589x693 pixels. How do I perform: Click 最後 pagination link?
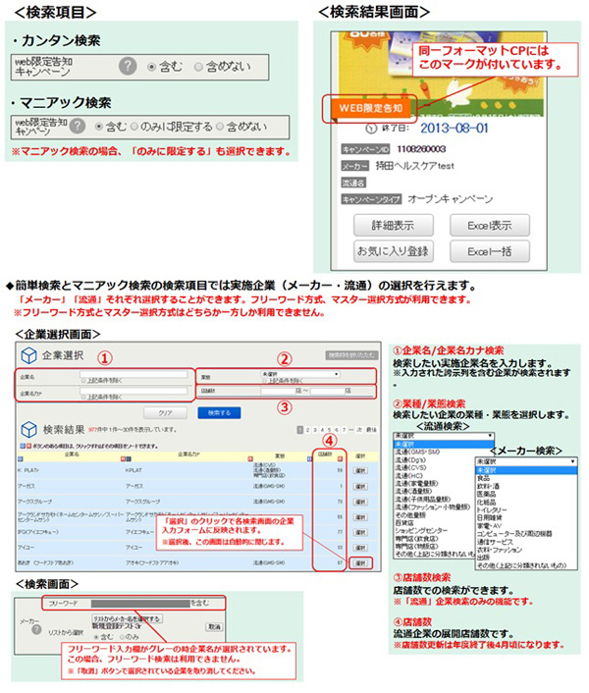pyautogui.click(x=371, y=430)
